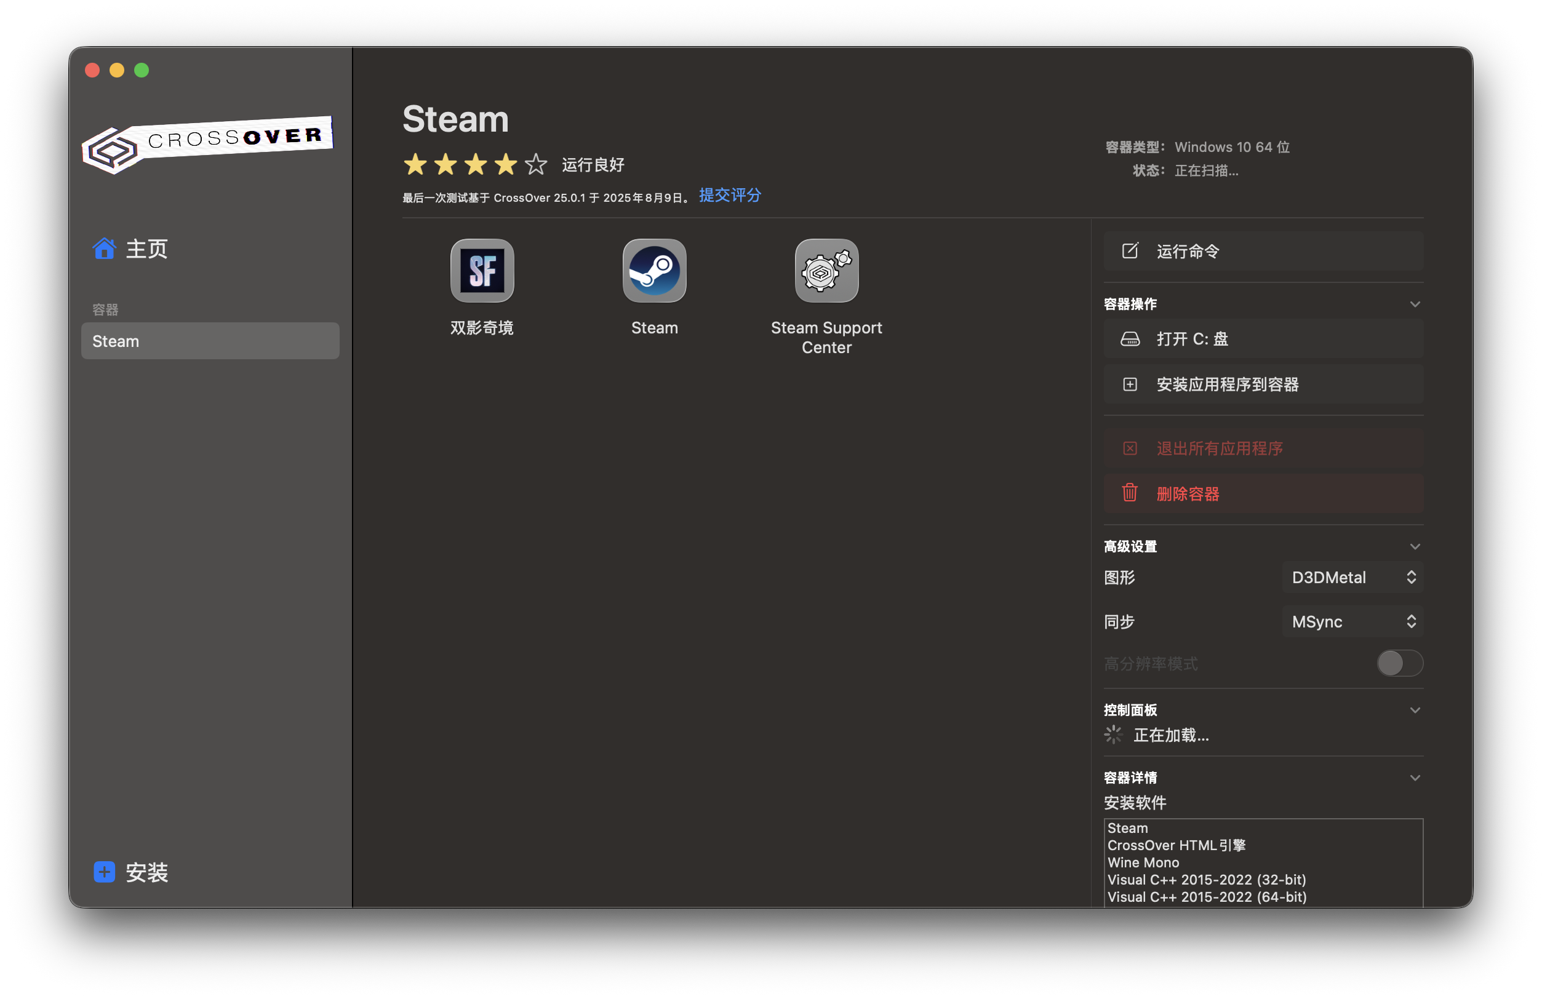This screenshot has height=999, width=1542.
Task: Click the Windows 10 64 位 container type text
Action: (x=1232, y=147)
